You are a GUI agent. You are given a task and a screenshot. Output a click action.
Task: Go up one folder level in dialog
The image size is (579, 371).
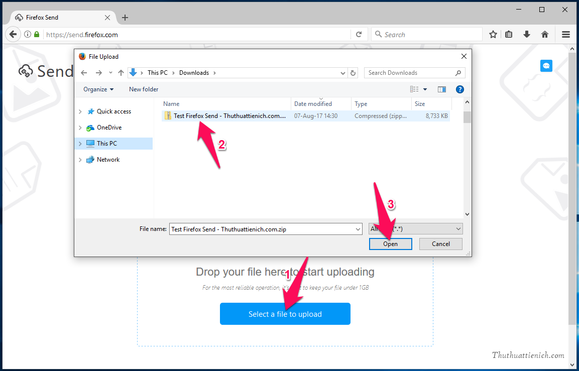point(121,73)
